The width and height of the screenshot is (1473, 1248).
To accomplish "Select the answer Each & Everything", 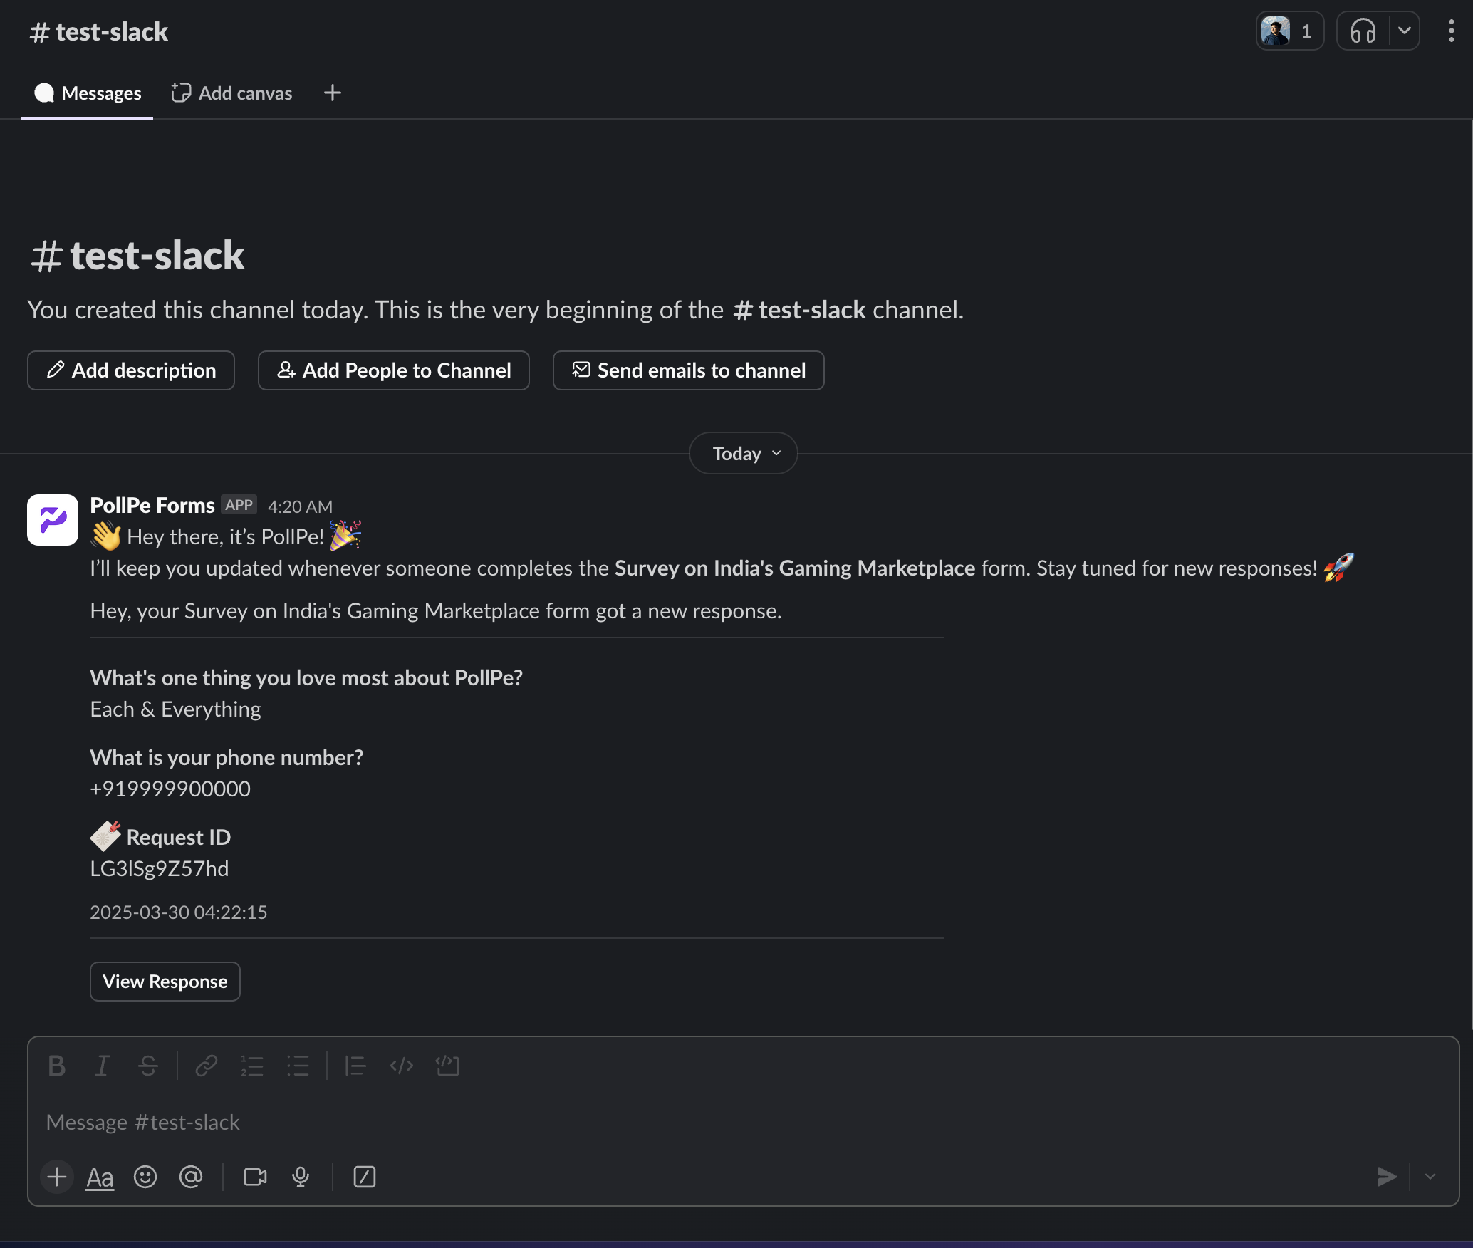I will click(176, 709).
